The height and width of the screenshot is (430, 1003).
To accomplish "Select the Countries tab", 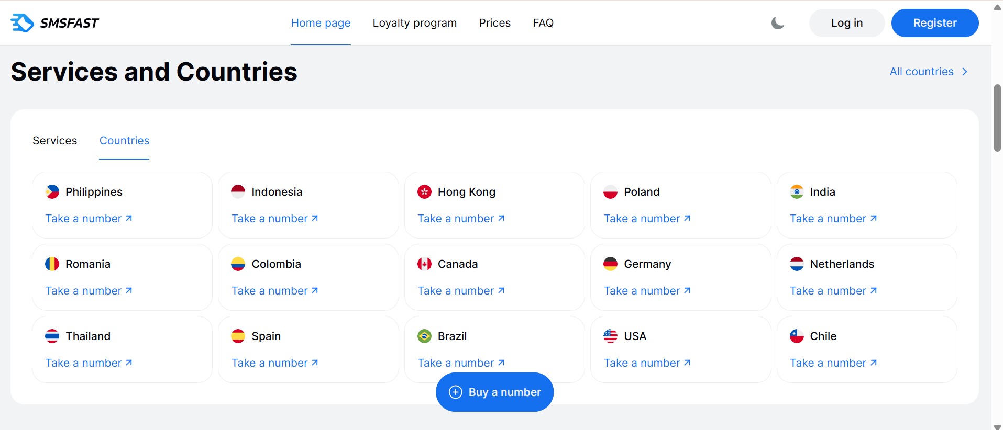I will (x=124, y=141).
